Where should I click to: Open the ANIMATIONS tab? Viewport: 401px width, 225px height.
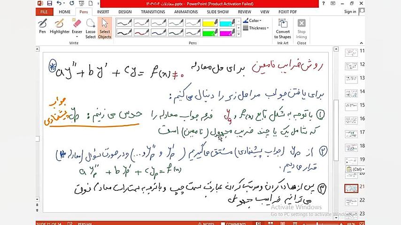[186, 12]
